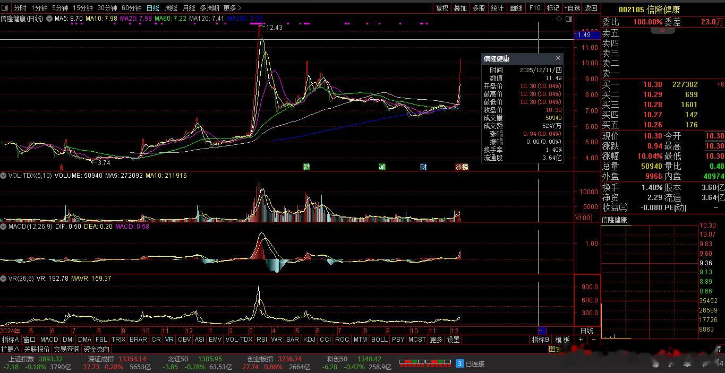725x373 pixels.
Task: Open 更多 in the indicator bar
Action: [436, 340]
